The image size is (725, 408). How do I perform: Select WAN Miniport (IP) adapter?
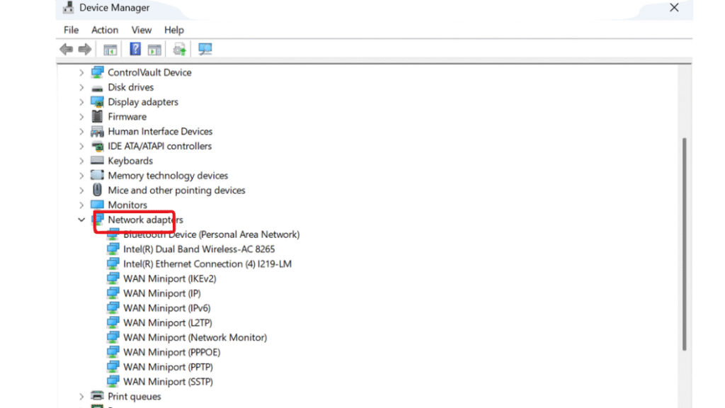click(162, 294)
